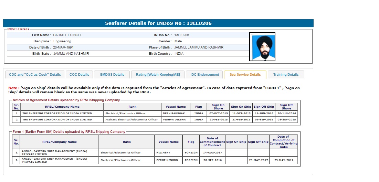
Task: Click the Date of Commencement of Contract header
Action: click(x=212, y=142)
